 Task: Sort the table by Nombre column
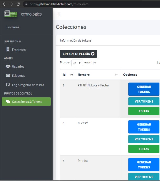click(x=98, y=75)
